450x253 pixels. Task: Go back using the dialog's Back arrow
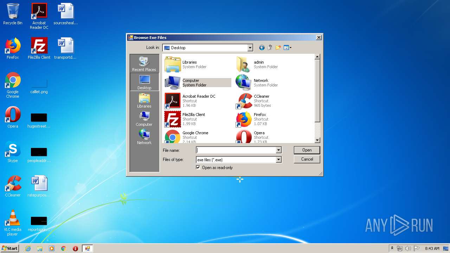(x=262, y=48)
